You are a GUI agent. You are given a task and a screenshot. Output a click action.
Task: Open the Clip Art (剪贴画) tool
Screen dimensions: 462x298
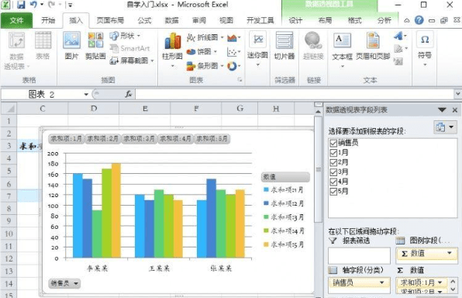click(95, 46)
